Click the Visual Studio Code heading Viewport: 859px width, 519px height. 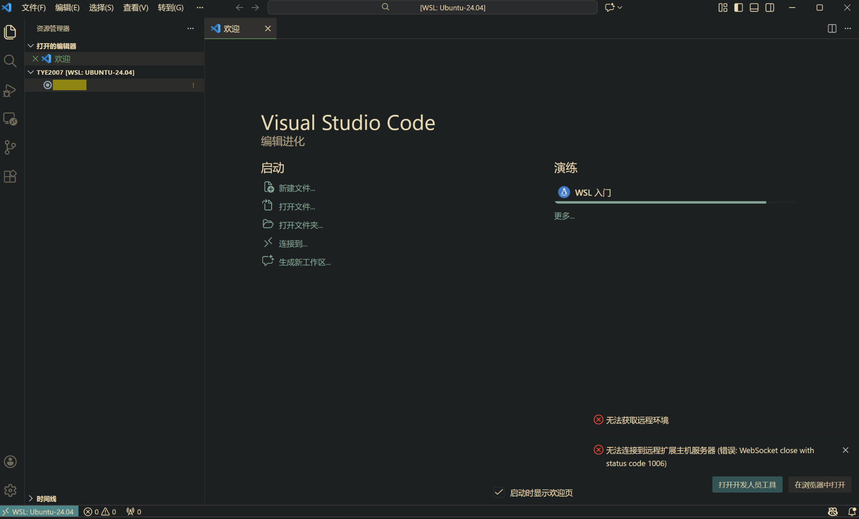click(348, 123)
